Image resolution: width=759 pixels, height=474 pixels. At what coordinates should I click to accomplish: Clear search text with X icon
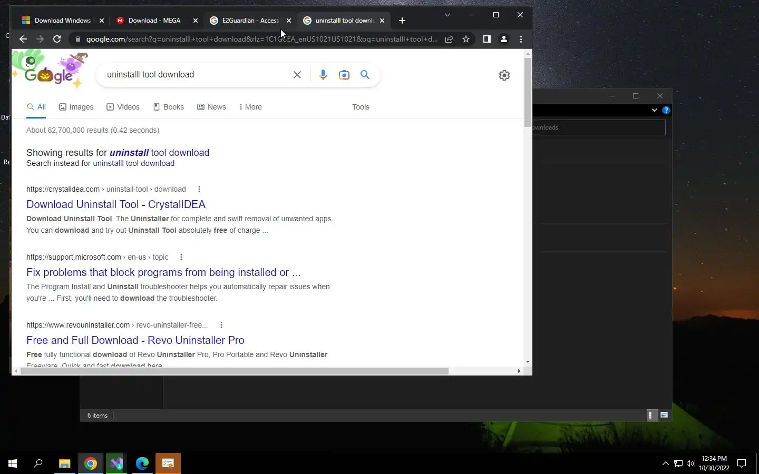(x=297, y=75)
